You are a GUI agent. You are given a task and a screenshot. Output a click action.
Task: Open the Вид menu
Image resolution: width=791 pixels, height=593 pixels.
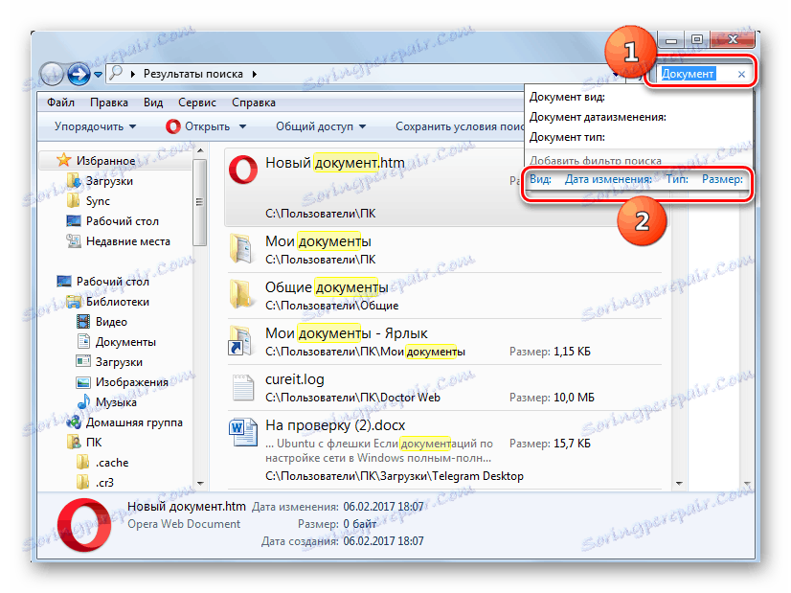tap(153, 103)
